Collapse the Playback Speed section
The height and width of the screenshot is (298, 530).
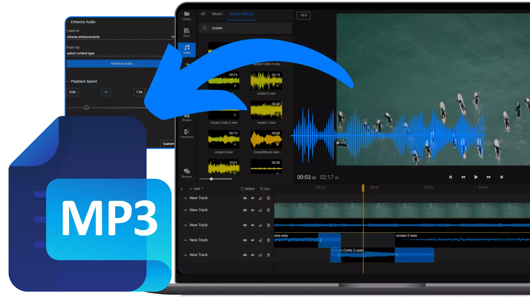(x=68, y=81)
